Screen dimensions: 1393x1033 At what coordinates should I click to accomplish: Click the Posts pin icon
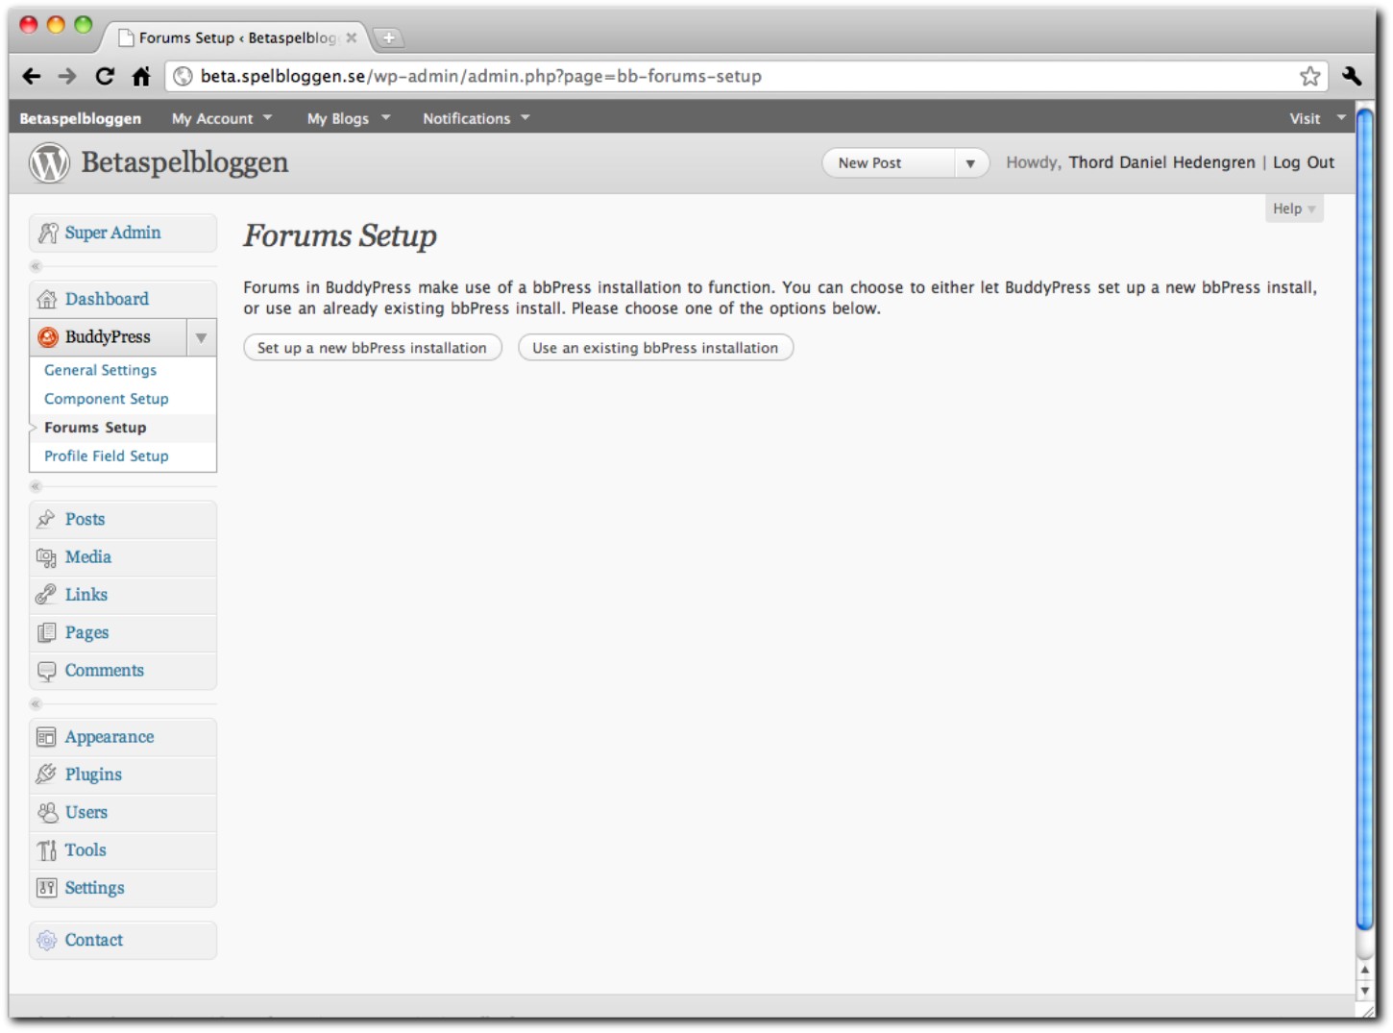tap(46, 519)
